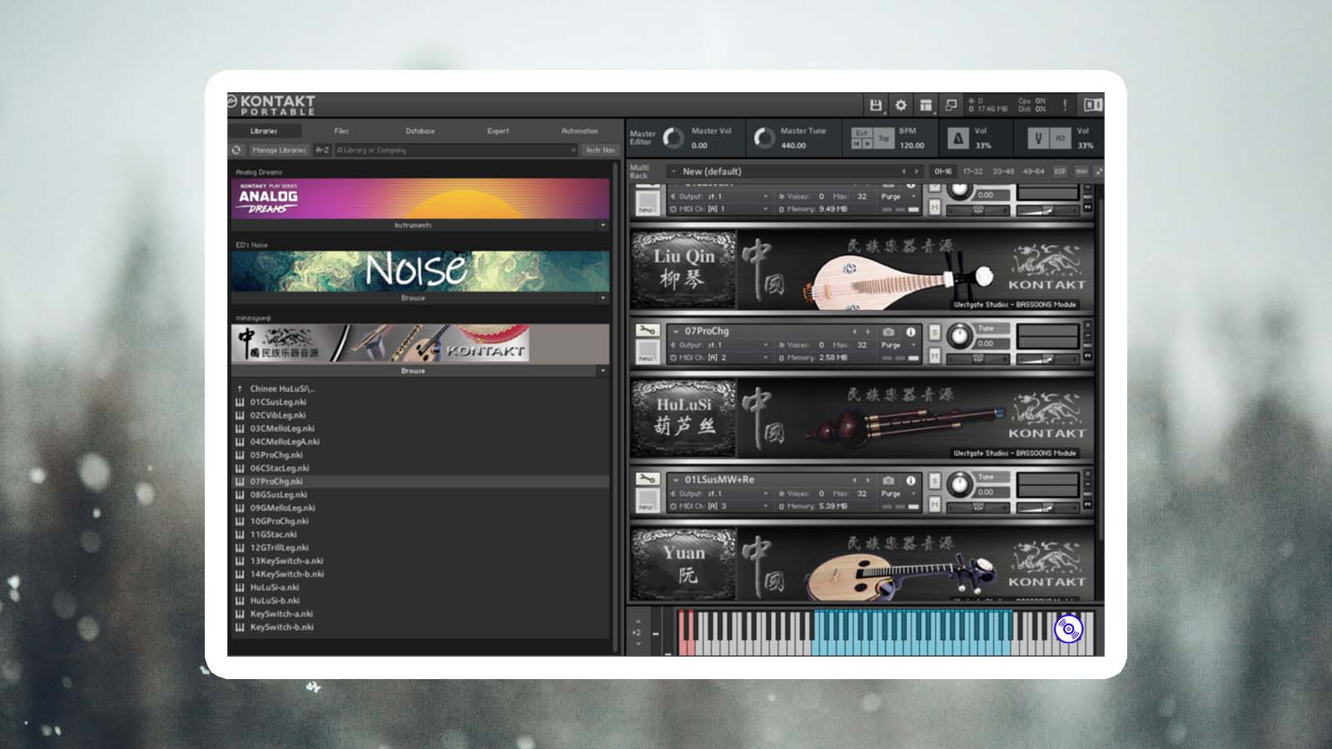Switch to the Files tab
Viewport: 1332px width, 749px height.
(341, 131)
